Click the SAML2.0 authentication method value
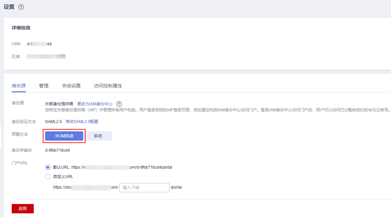Screen dimensions: 391x217 [x=53, y=122]
